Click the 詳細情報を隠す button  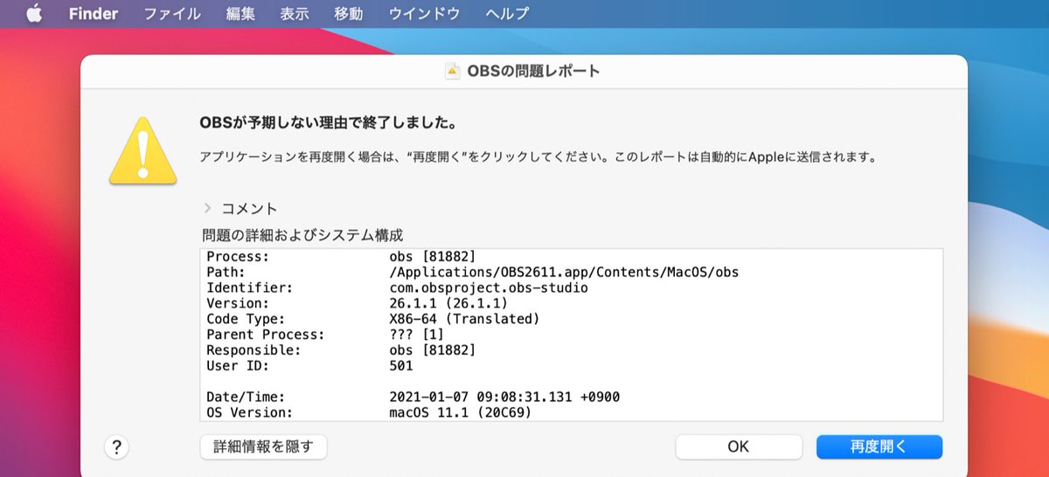click(x=263, y=446)
